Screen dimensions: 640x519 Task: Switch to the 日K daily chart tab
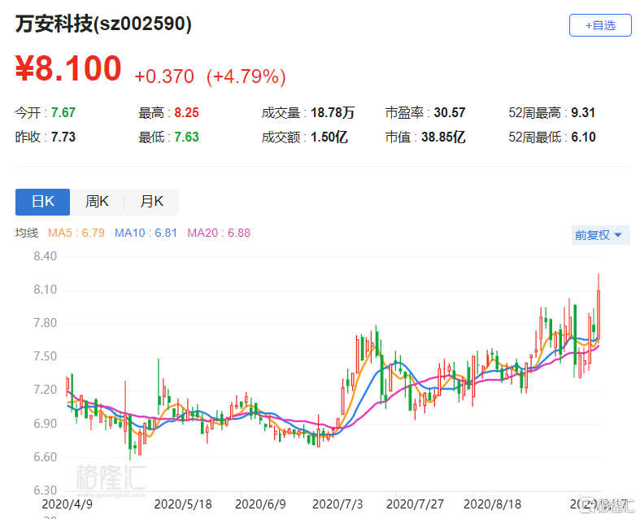tap(42, 202)
